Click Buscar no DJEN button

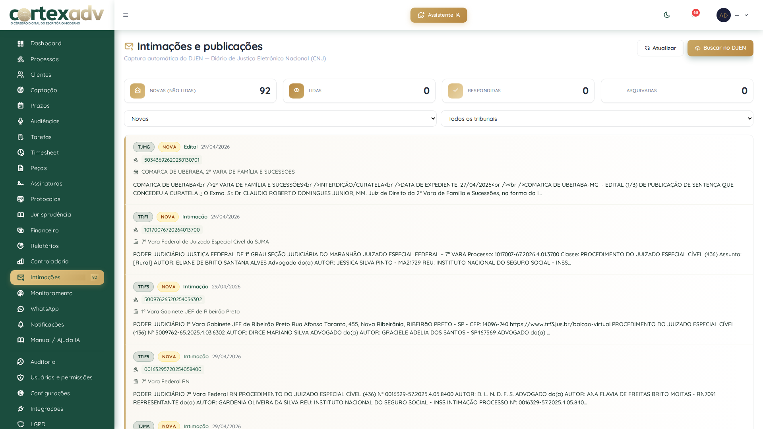pos(720,48)
